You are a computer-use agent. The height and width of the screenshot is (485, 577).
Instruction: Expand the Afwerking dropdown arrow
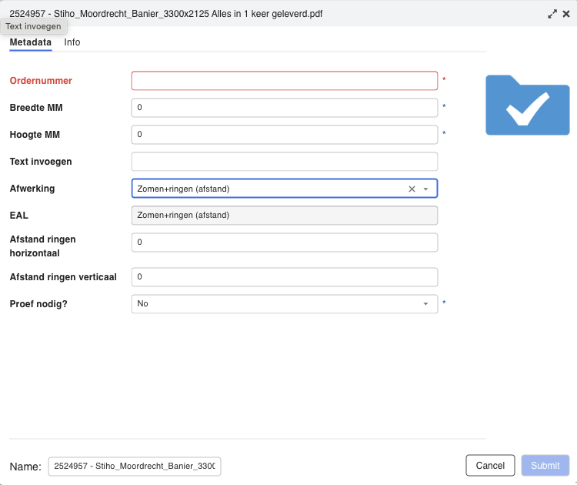[x=425, y=189]
